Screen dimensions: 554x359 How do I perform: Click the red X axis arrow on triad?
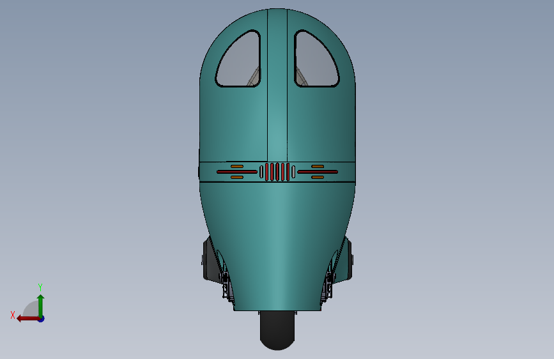(x=28, y=319)
